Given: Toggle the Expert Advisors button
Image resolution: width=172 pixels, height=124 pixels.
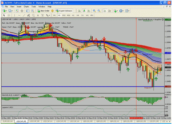Looking at the screenshot, I should click(x=64, y=11).
